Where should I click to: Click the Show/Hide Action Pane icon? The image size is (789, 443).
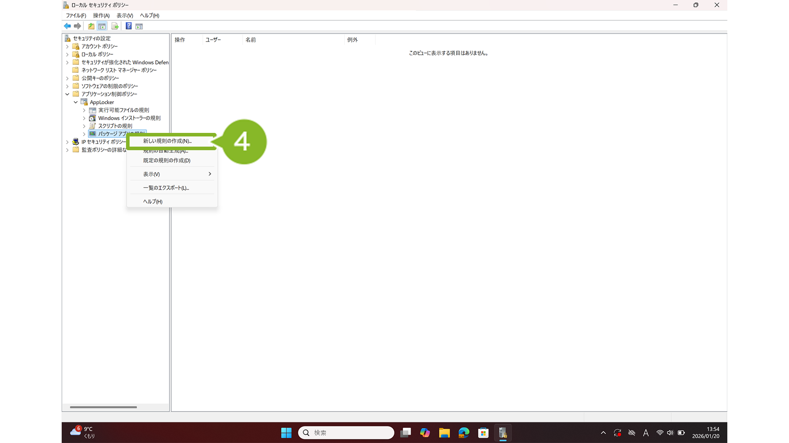[x=139, y=26]
